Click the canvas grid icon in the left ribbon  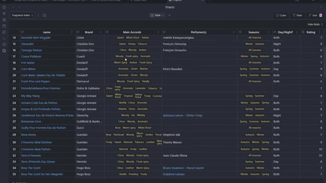[4, 20]
